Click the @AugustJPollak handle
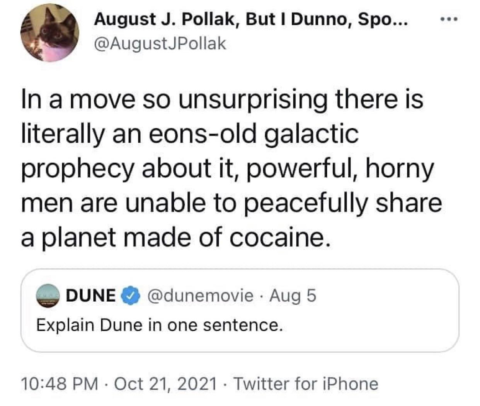Viewport: 480px width, 406px height. [160, 44]
